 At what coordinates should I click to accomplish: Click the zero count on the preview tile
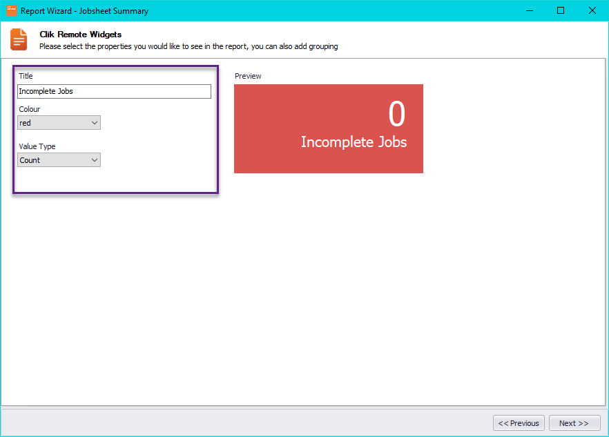[x=396, y=116]
